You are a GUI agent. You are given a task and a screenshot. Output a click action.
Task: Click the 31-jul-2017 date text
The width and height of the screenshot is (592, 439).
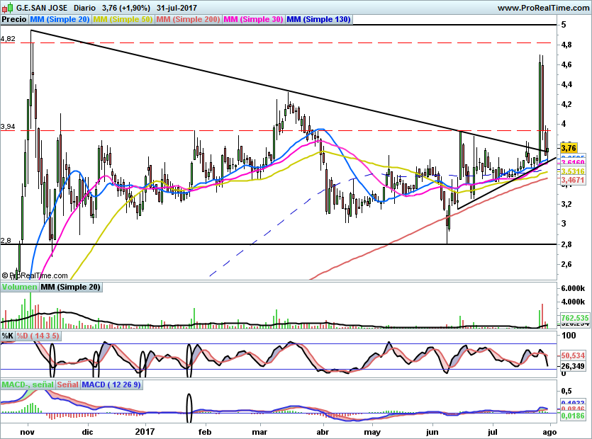177,8
